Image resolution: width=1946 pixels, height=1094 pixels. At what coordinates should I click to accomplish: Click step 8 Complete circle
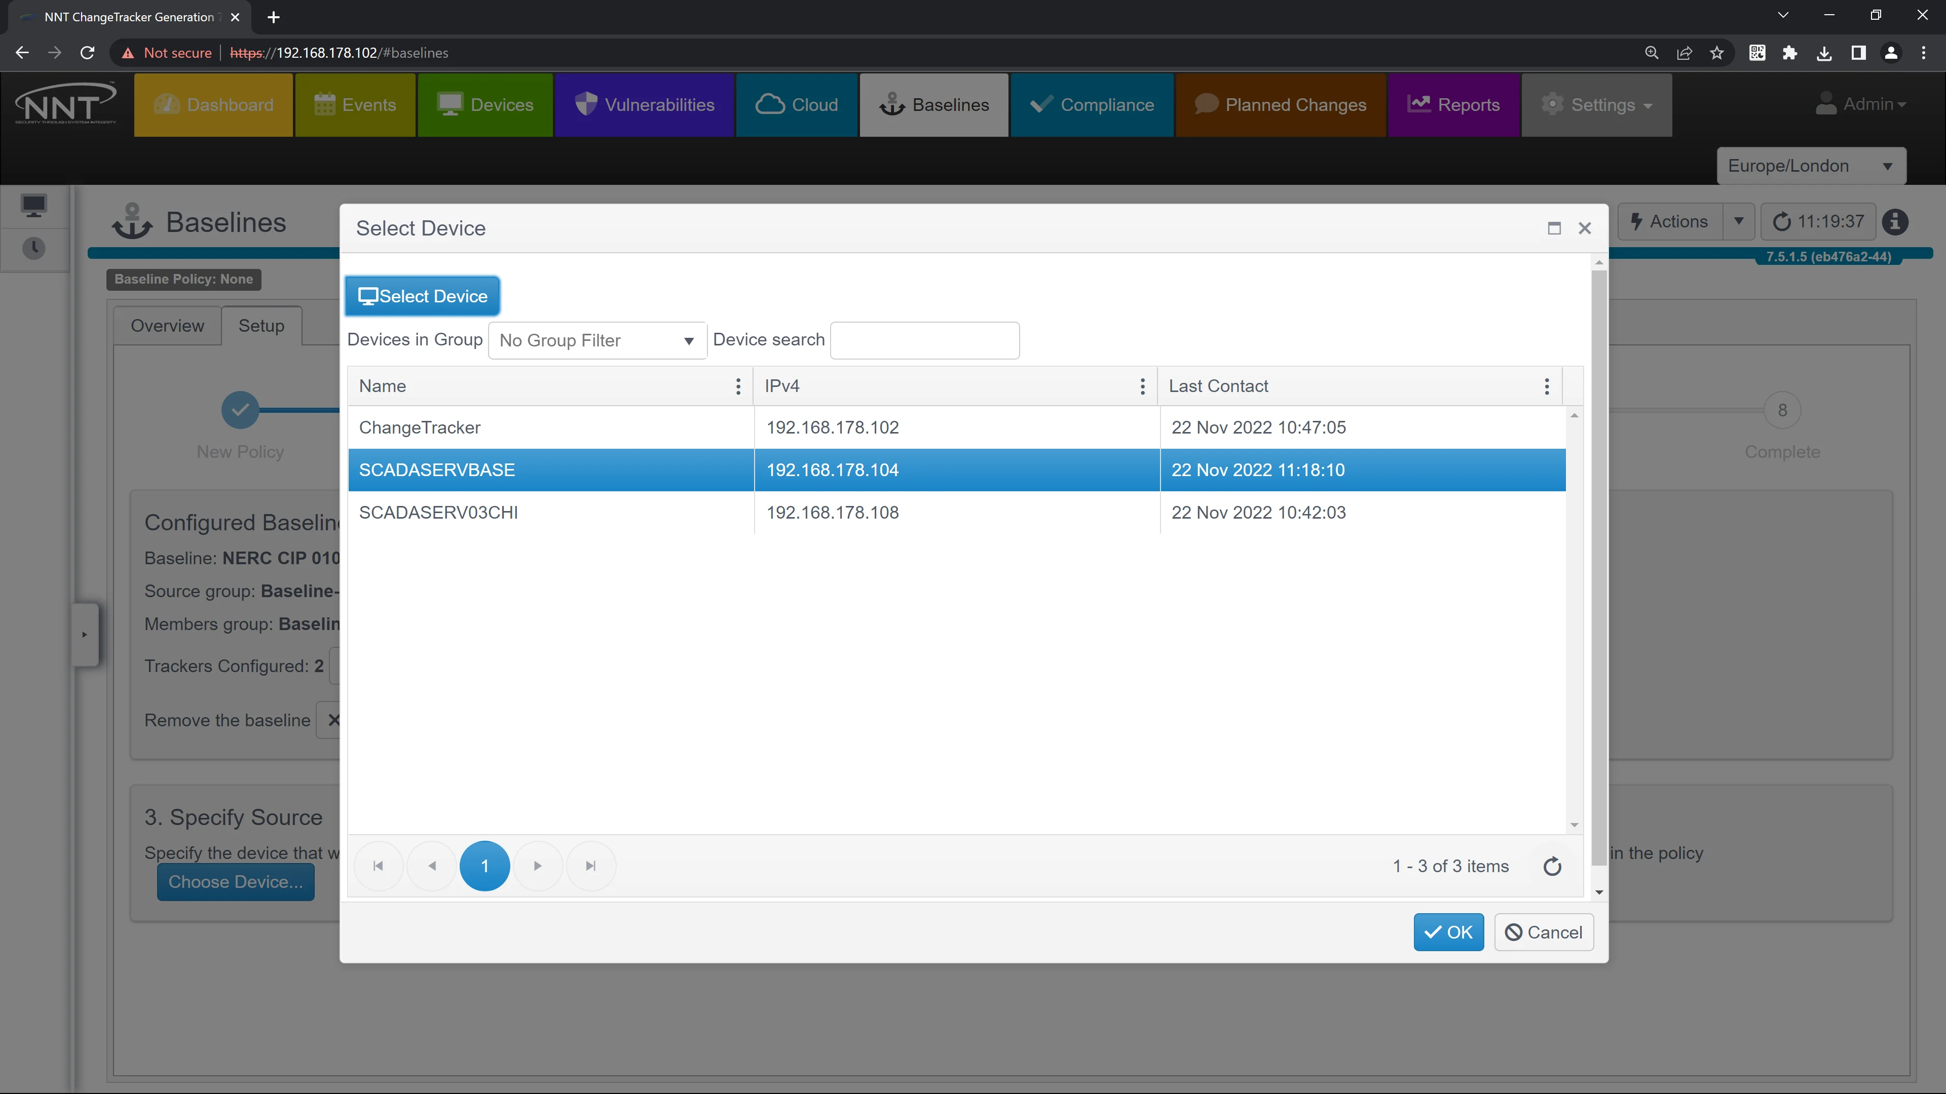coord(1782,410)
